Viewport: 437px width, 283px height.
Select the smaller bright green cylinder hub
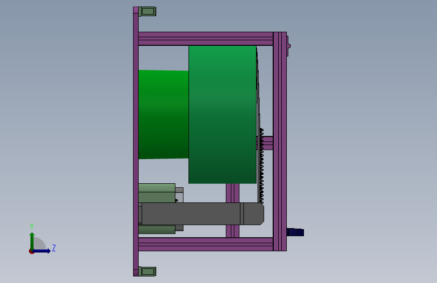tap(164, 114)
